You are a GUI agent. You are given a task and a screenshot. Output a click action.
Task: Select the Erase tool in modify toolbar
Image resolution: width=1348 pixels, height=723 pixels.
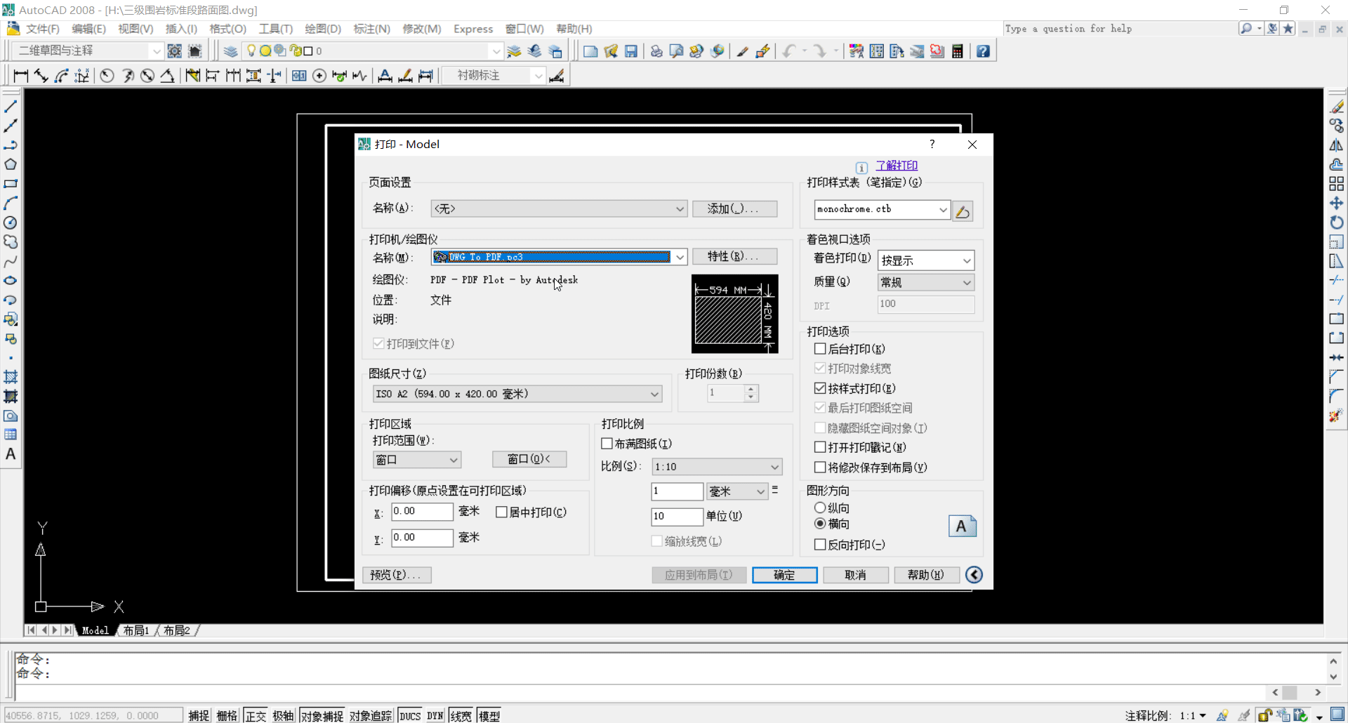pyautogui.click(x=1336, y=107)
